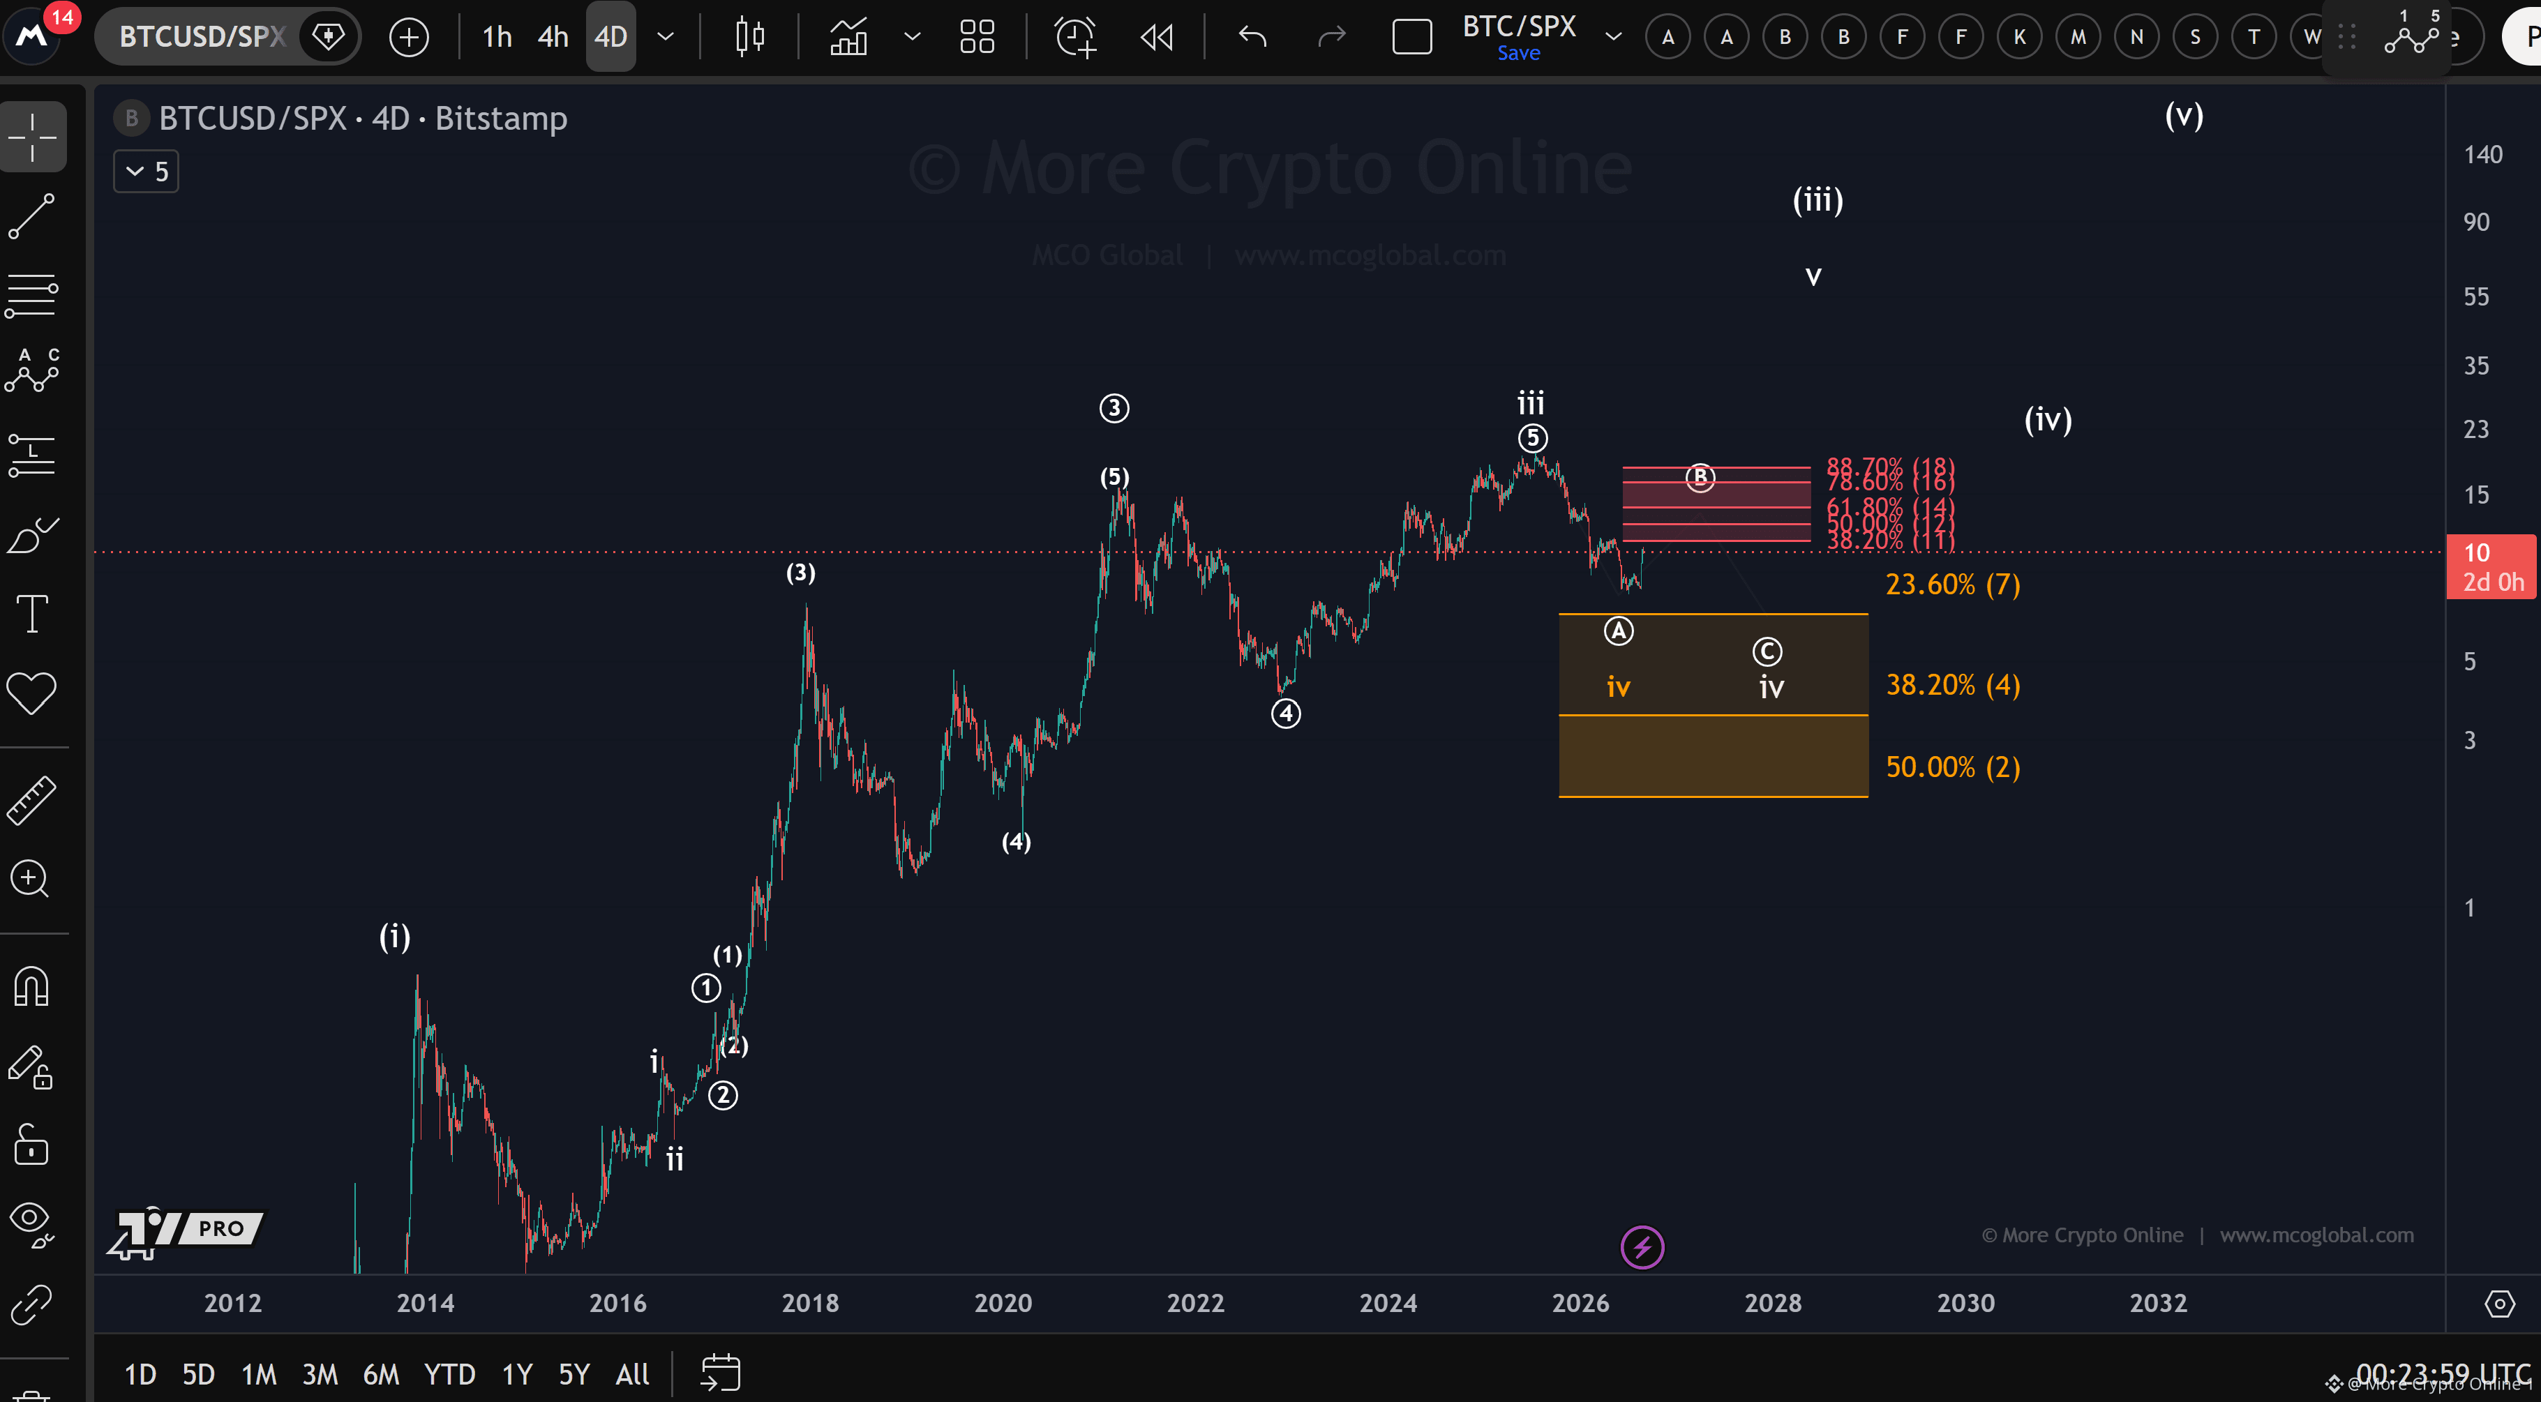Switch to the 1h interval
This screenshot has width=2541, height=1402.
pos(496,38)
